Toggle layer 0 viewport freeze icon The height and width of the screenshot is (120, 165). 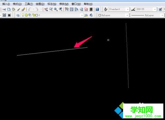30,15
